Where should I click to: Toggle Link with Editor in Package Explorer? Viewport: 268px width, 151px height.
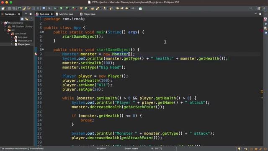[26, 19]
